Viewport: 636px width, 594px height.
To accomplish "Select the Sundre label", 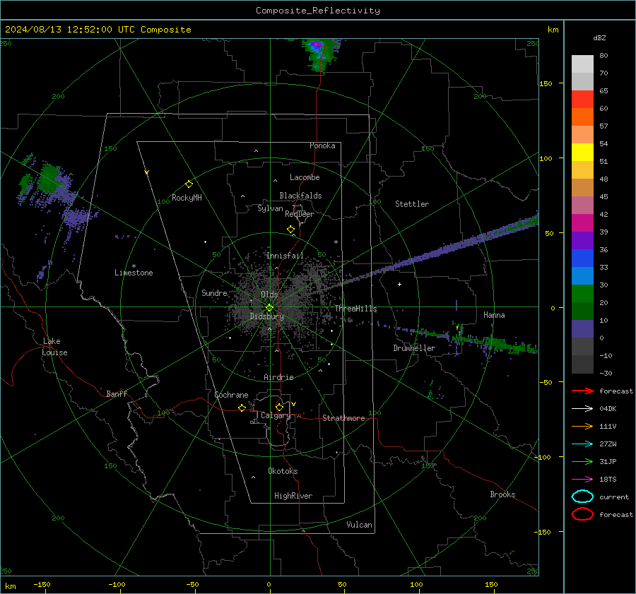I will click(214, 292).
